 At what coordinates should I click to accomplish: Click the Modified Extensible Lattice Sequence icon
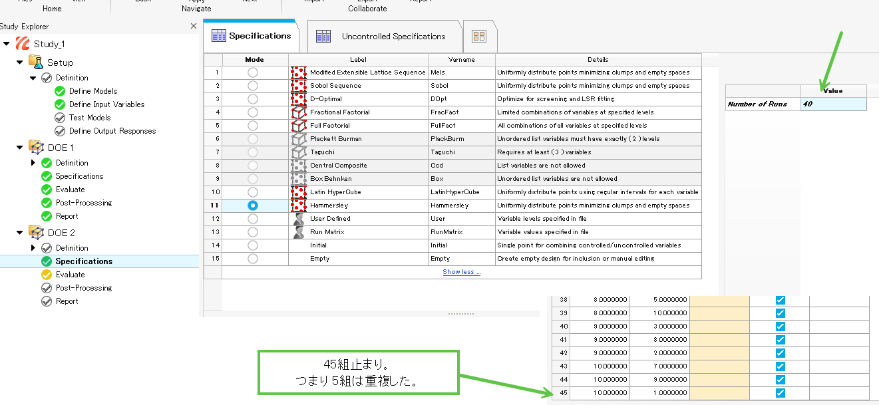coord(299,72)
